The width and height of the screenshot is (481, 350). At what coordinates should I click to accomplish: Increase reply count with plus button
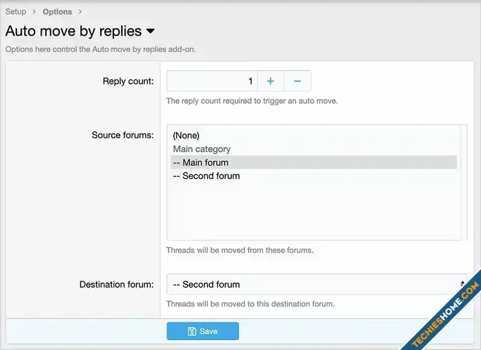270,81
